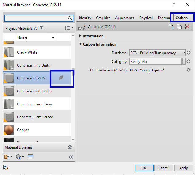Switch to the Physical tab

pyautogui.click(x=146, y=18)
